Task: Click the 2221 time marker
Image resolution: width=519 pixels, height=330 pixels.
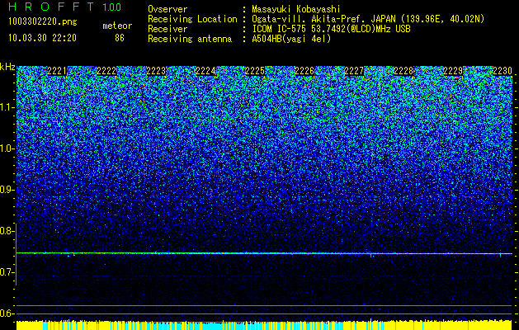Action: (x=57, y=71)
